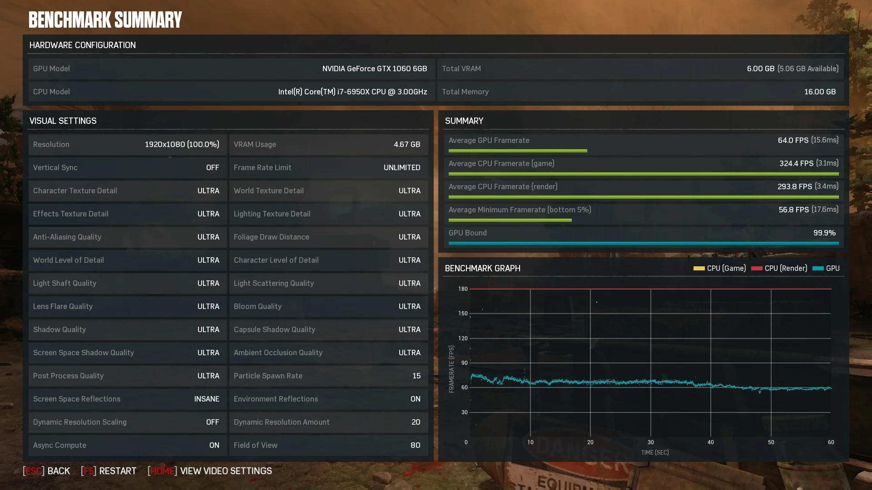Select the Resolution 1920x1080 row
The image size is (872, 490).
[128, 144]
